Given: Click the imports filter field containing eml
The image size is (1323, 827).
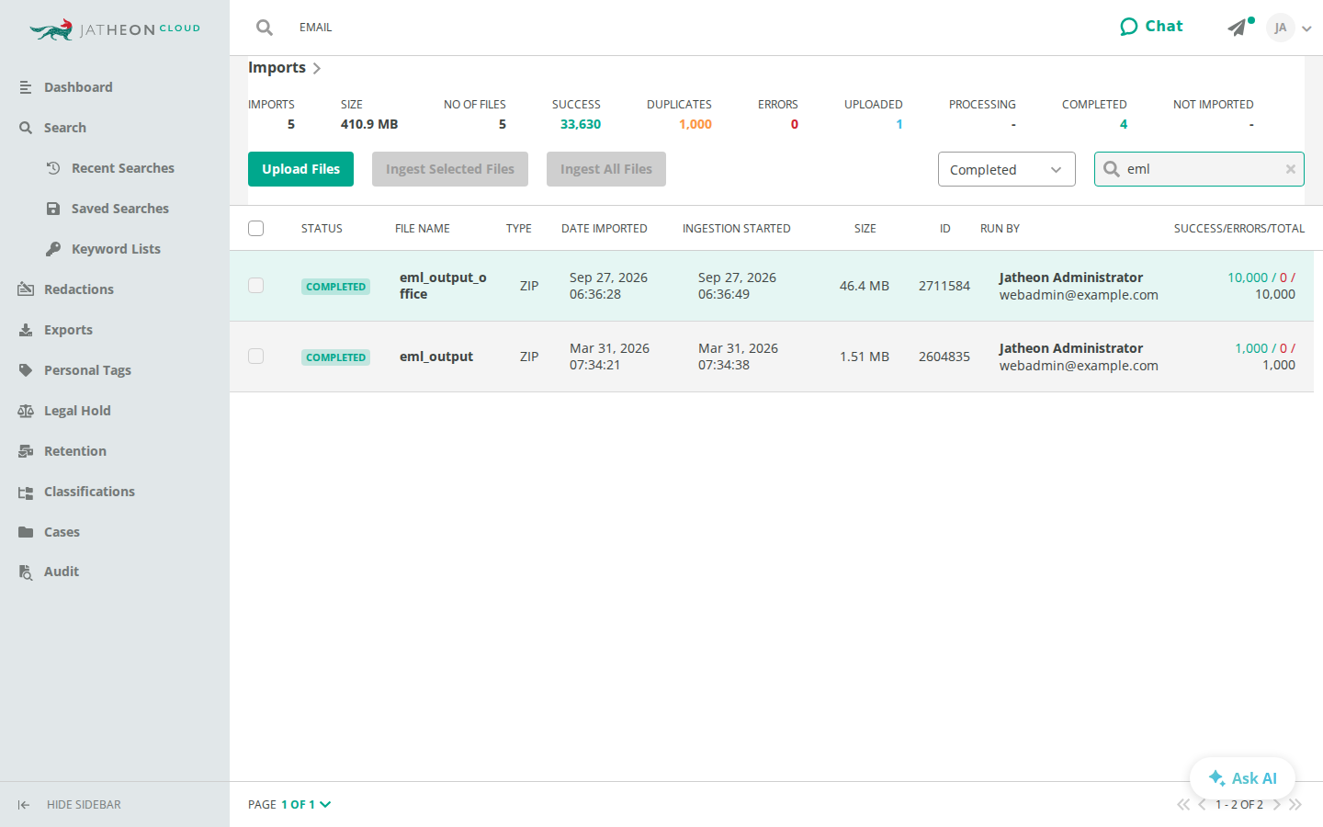Looking at the screenshot, I should [x=1199, y=169].
